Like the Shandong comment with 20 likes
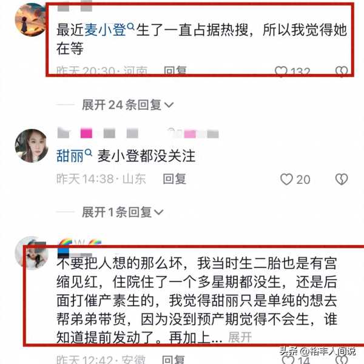 click(287, 179)
